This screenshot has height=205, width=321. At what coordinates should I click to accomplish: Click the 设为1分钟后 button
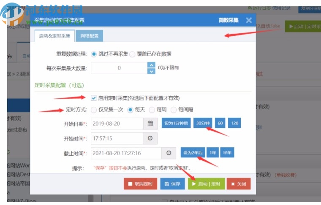click(176, 123)
